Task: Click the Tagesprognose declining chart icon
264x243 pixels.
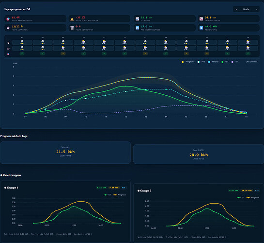Action: 201,19
